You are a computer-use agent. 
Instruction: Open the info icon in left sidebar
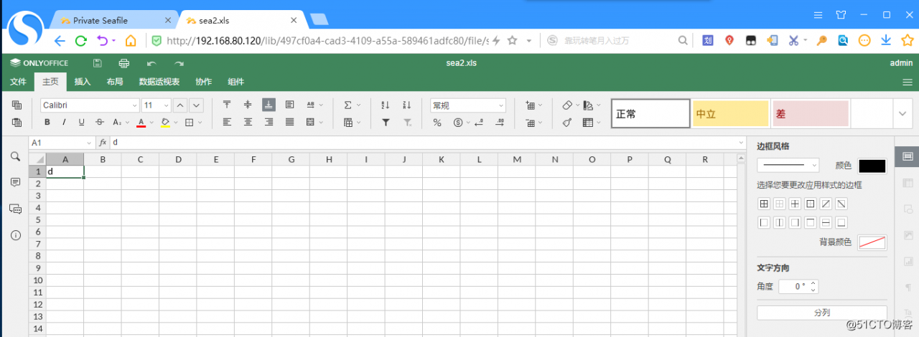(x=15, y=234)
